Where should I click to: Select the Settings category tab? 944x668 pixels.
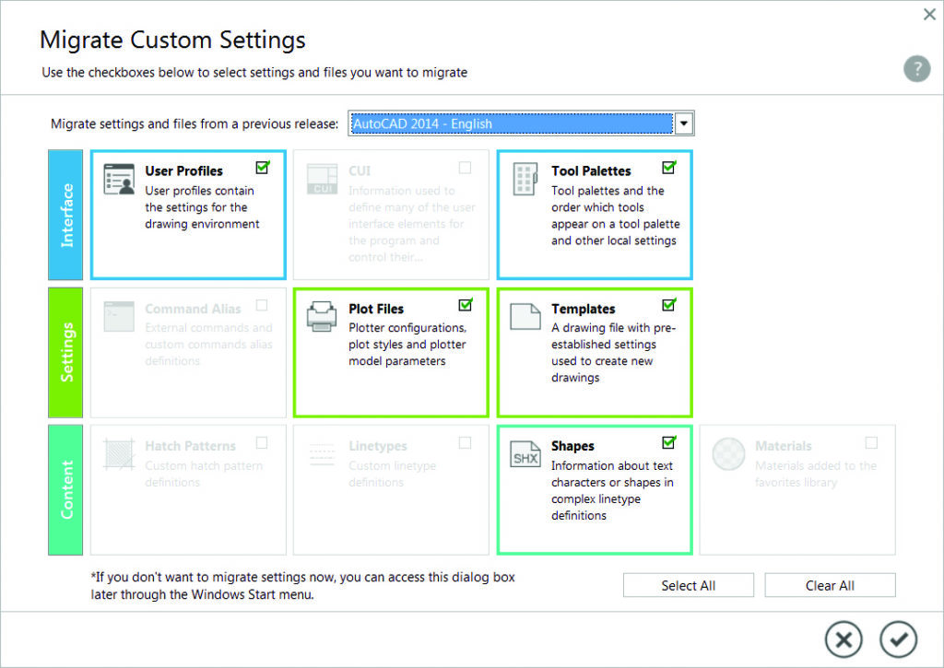pyautogui.click(x=65, y=352)
